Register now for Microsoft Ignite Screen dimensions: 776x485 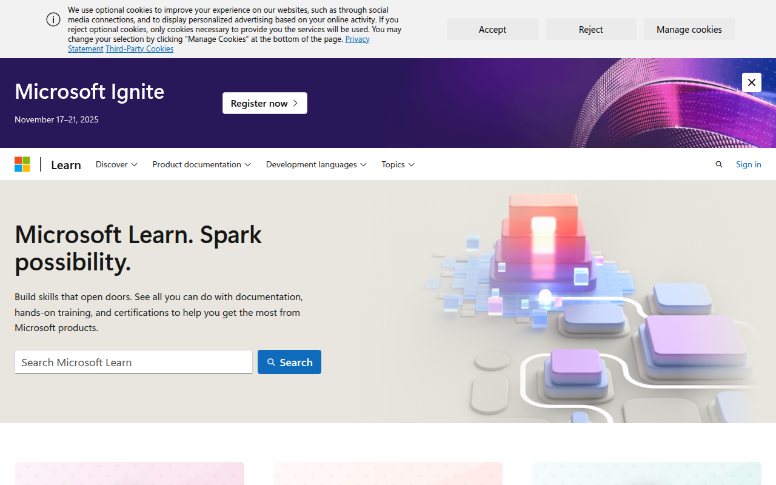pos(264,103)
